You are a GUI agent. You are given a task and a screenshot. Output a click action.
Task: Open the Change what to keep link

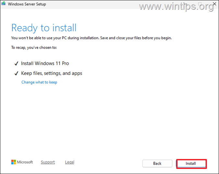pos(39,82)
